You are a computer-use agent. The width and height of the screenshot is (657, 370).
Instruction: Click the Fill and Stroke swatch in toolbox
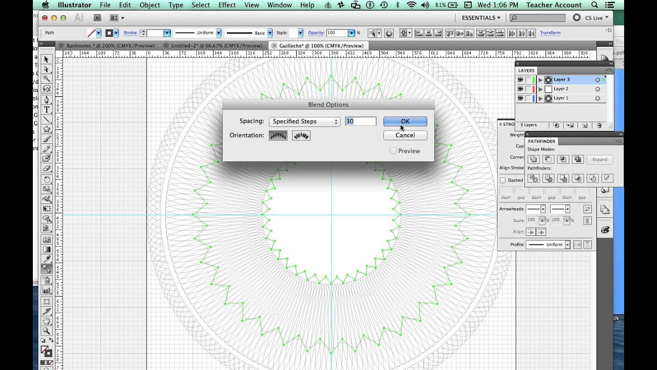click(47, 351)
